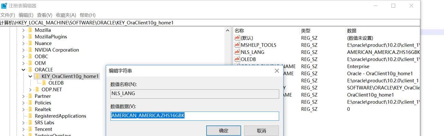444x136 pixels.
Task: Select the NVIDIA Corporation folder icon
Action: coord(30,50)
